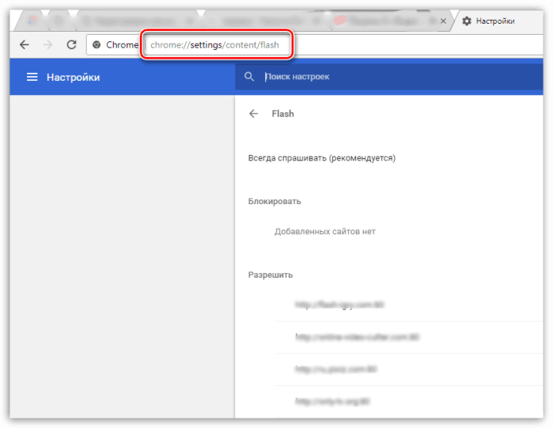
Task: Click the Добавленных сайтов нет text
Action: (x=325, y=232)
